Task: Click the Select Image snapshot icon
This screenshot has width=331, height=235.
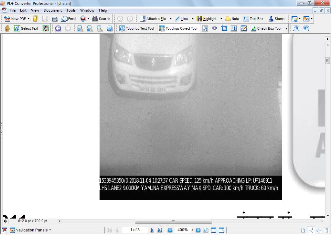Action: (45, 28)
